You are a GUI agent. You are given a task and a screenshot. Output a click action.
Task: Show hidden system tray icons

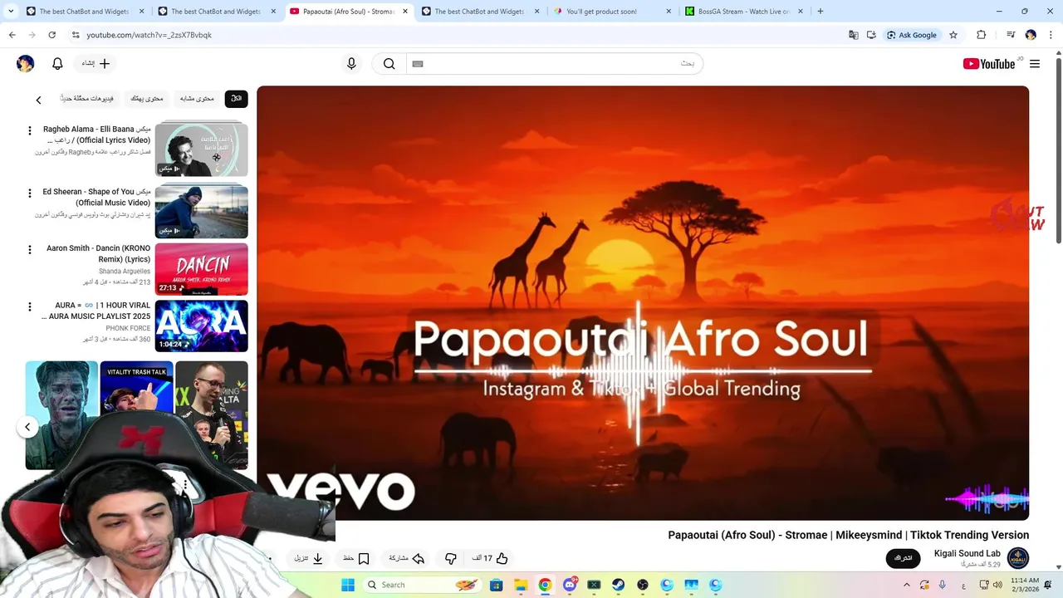coord(906,585)
